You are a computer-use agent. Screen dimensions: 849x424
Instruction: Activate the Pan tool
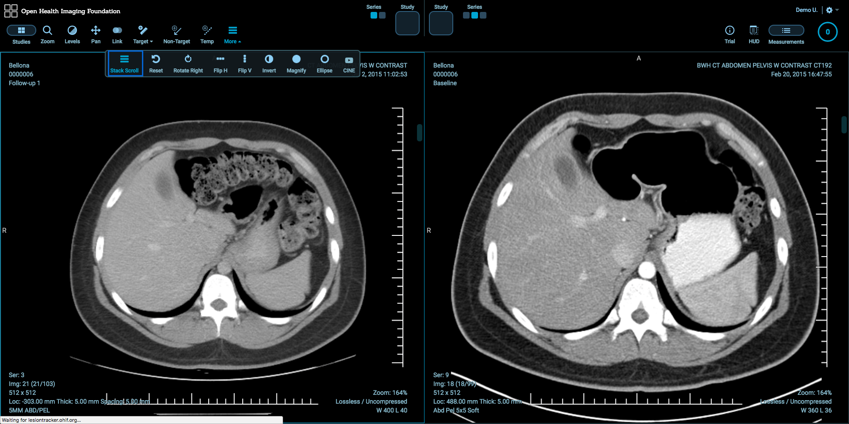(96, 34)
